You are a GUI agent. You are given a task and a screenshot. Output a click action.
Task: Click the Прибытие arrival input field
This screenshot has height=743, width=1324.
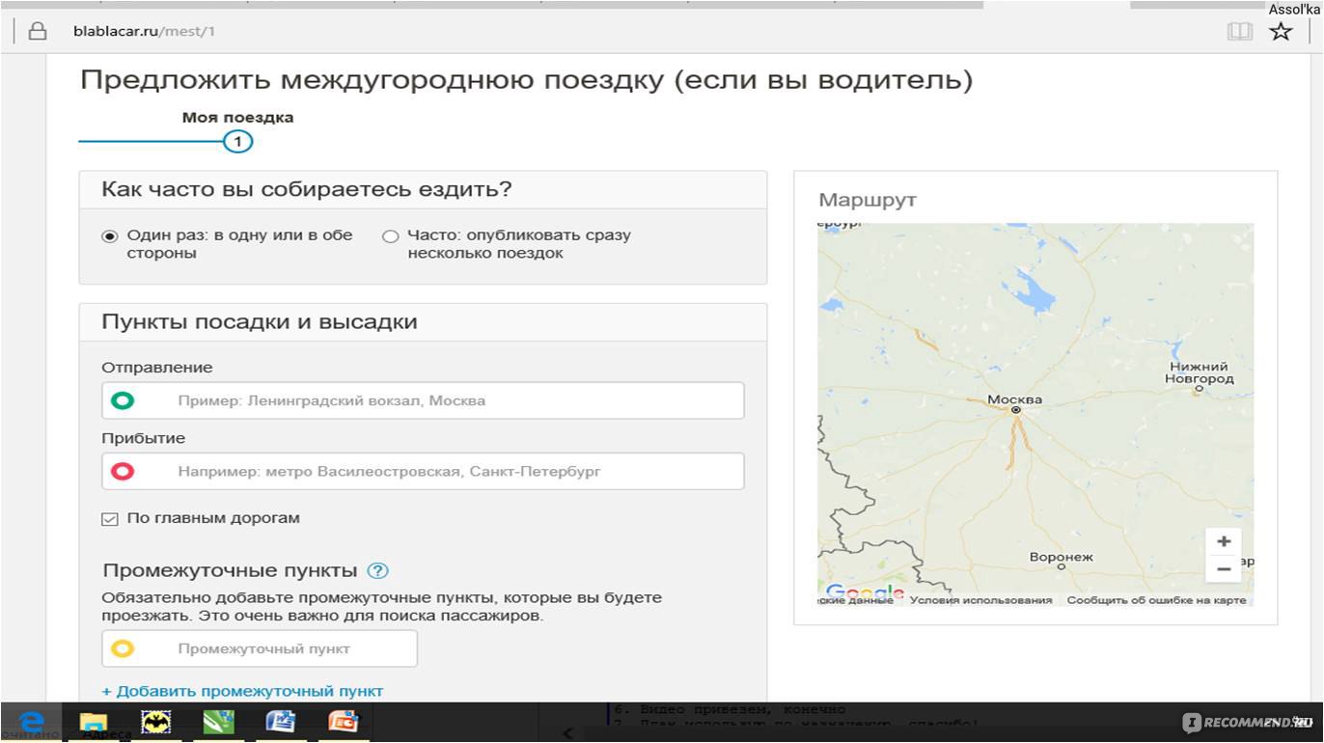[423, 472]
